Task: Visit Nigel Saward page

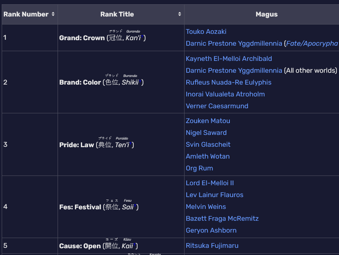Action: tap(206, 133)
